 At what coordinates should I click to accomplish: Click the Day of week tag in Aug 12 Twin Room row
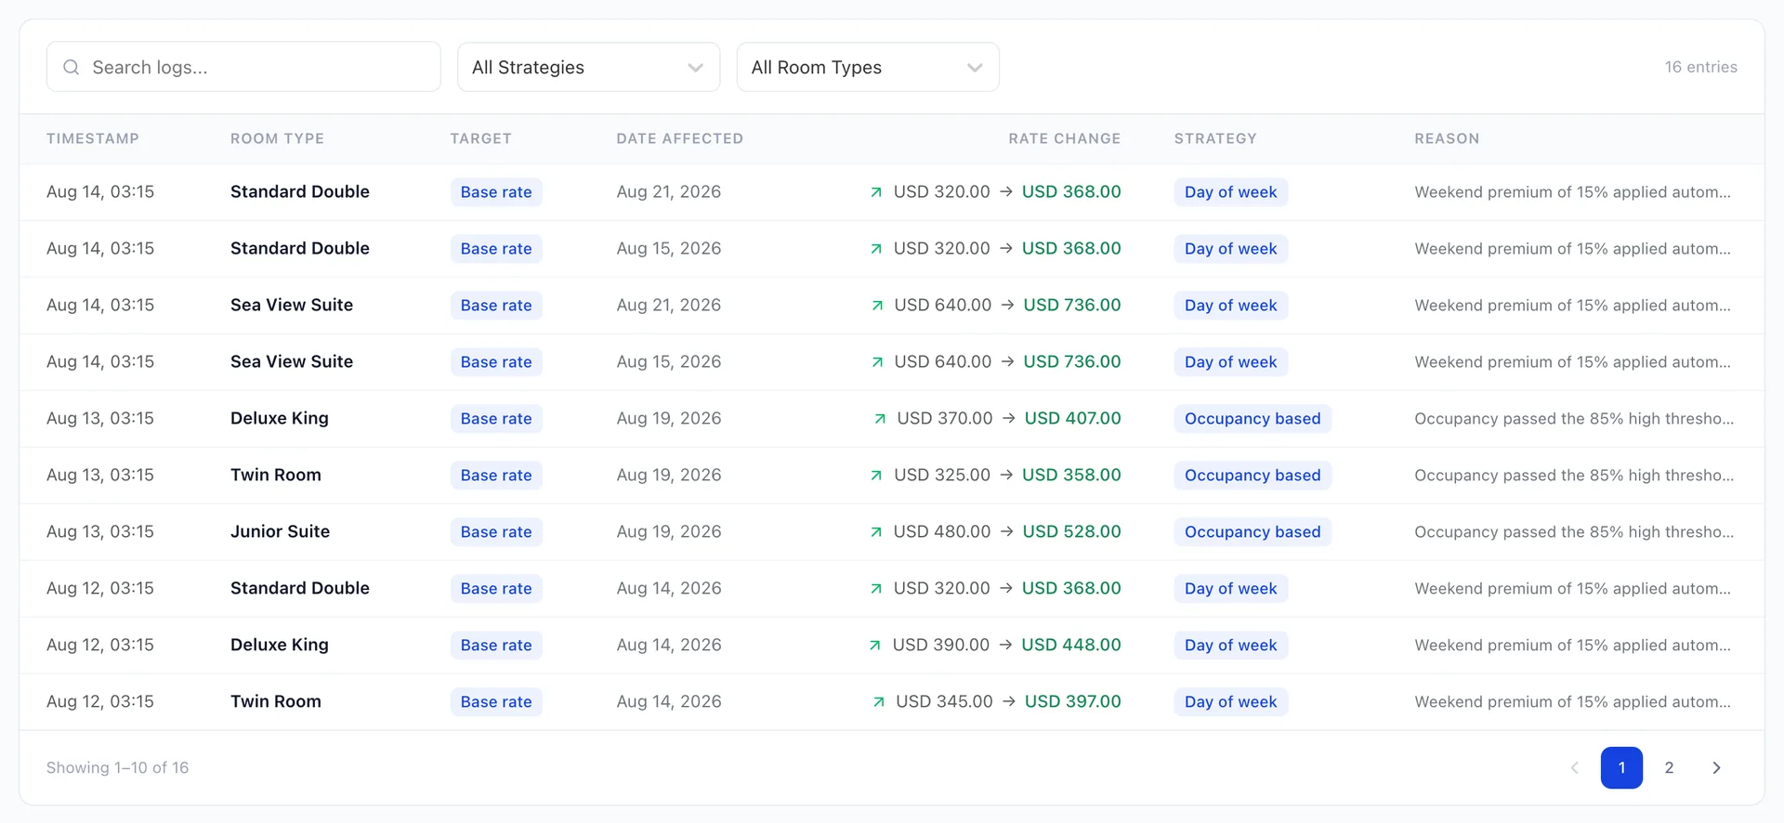click(1230, 701)
